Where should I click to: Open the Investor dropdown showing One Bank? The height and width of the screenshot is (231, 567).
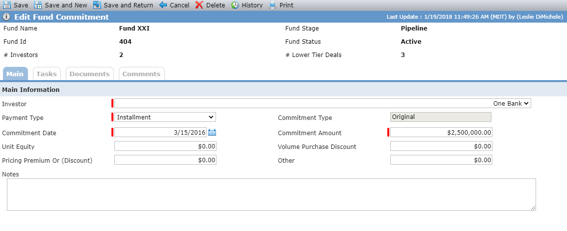click(x=323, y=104)
